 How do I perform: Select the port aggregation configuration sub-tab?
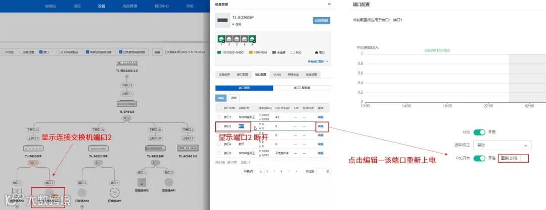pyautogui.click(x=302, y=88)
